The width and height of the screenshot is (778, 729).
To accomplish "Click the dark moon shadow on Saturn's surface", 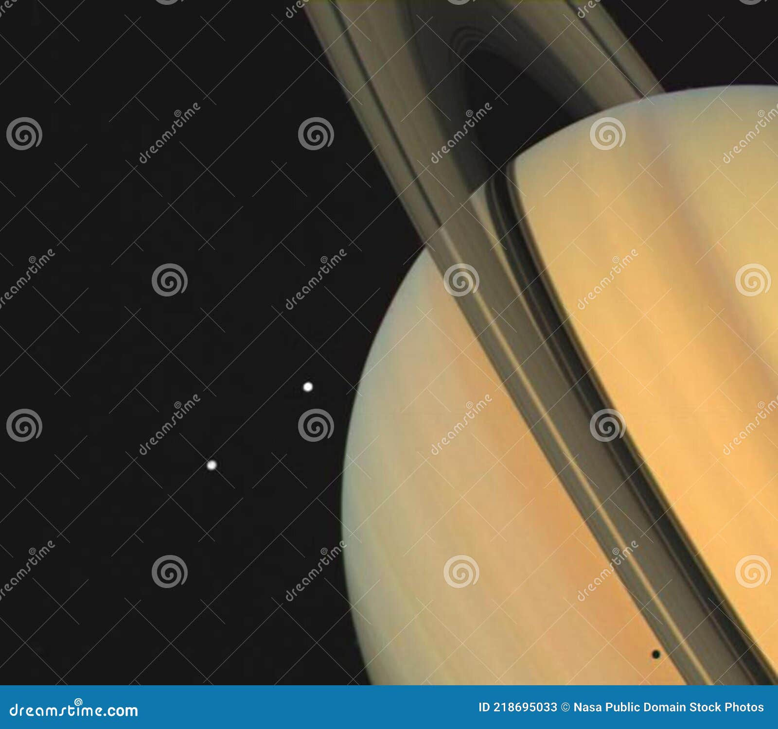I will (x=656, y=654).
